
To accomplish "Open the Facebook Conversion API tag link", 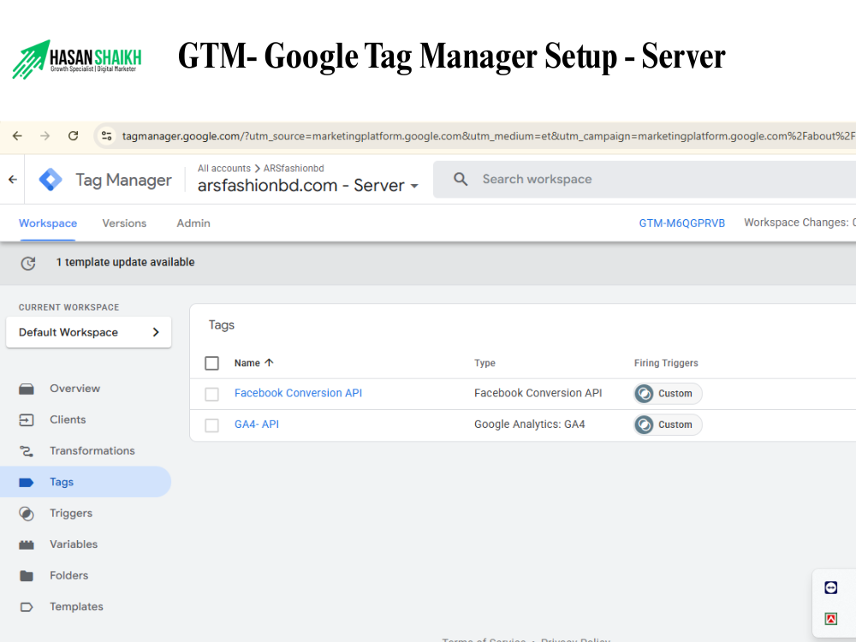I will point(298,393).
